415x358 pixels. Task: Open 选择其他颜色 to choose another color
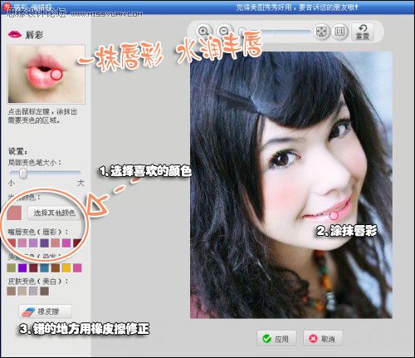coord(54,213)
